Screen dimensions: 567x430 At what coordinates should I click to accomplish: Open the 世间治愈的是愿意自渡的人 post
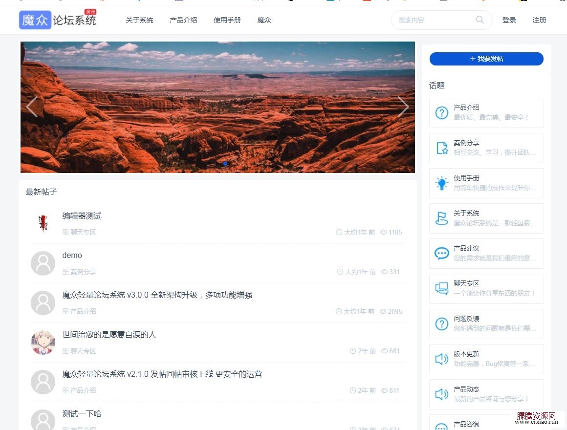(109, 335)
